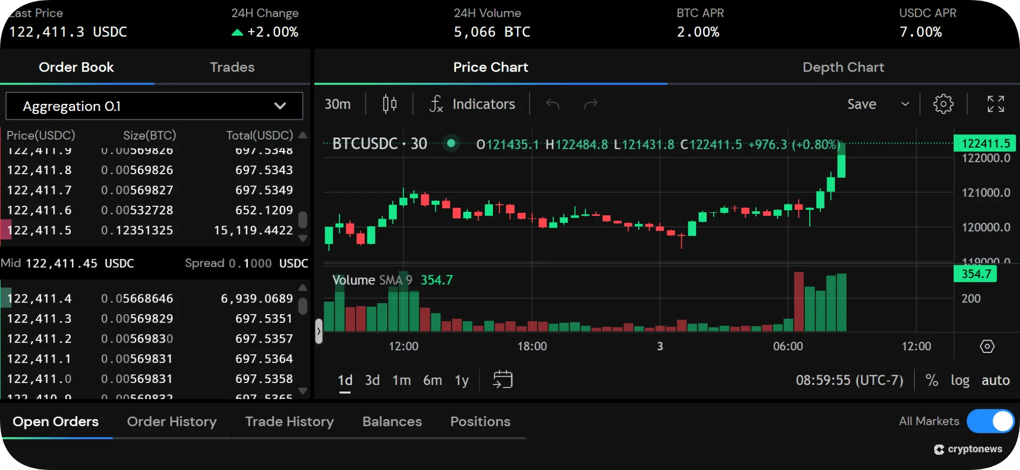Open the Trade History tab
This screenshot has width=1020, height=470.
tap(289, 422)
